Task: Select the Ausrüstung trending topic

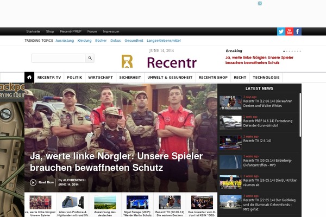Action: tap(65, 41)
